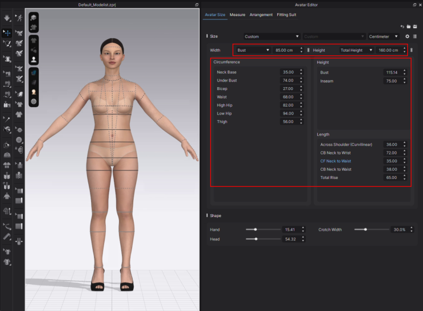The image size is (423, 311).
Task: Open the Centimeter unit dropdown
Action: 384,36
